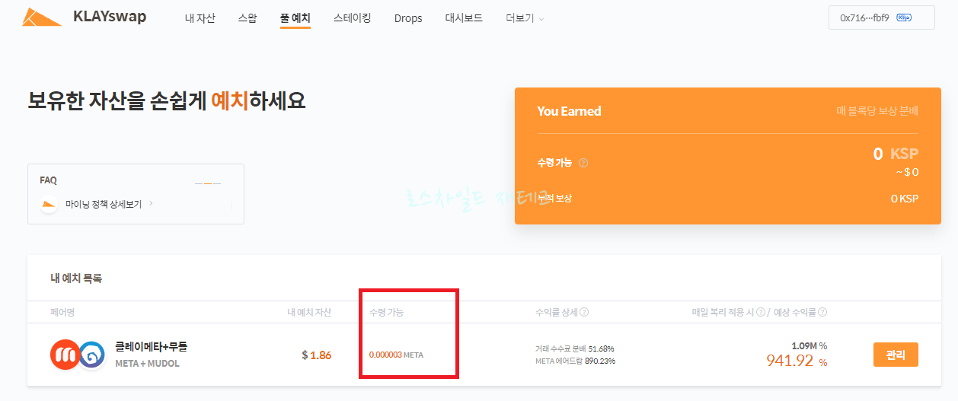This screenshot has width=958, height=401.
Task: Click pair name 클레이메타+무돌
Action: click(151, 347)
